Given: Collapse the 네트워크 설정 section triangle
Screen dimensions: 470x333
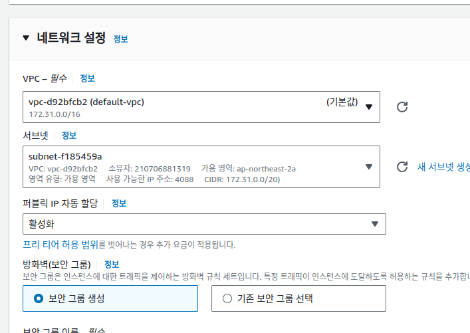Looking at the screenshot, I should tap(26, 38).
